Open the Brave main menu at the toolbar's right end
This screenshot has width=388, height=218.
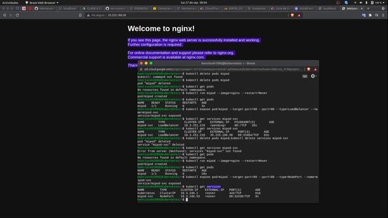(x=383, y=15)
